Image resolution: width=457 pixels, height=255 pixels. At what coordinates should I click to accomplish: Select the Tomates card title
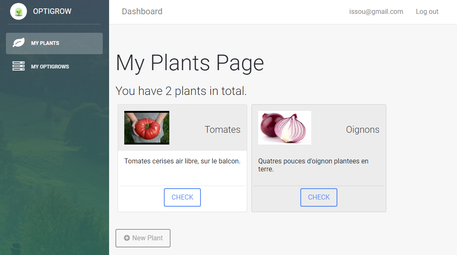pyautogui.click(x=222, y=129)
